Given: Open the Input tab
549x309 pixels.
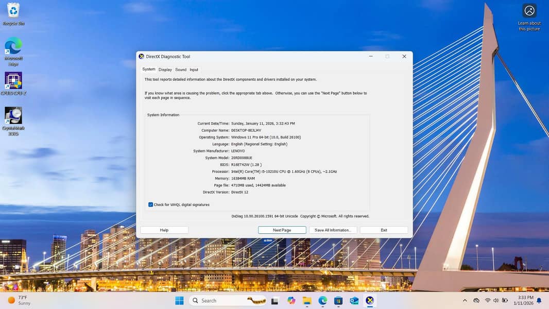Looking at the screenshot, I should pyautogui.click(x=194, y=70).
